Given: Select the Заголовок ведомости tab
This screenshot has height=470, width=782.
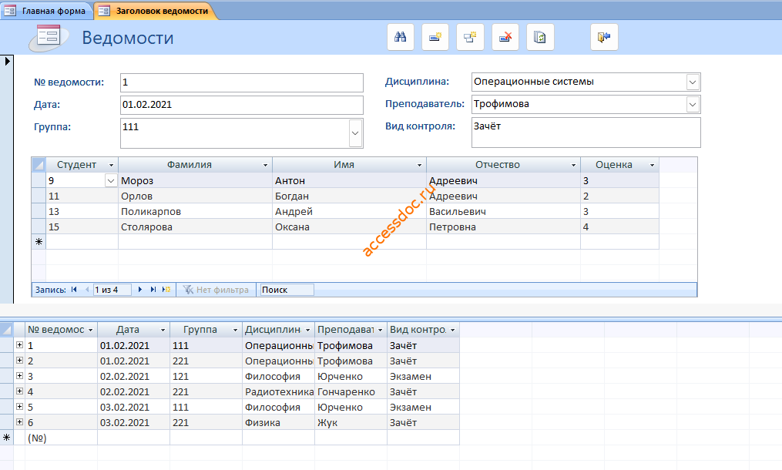Looking at the screenshot, I should pos(156,11).
